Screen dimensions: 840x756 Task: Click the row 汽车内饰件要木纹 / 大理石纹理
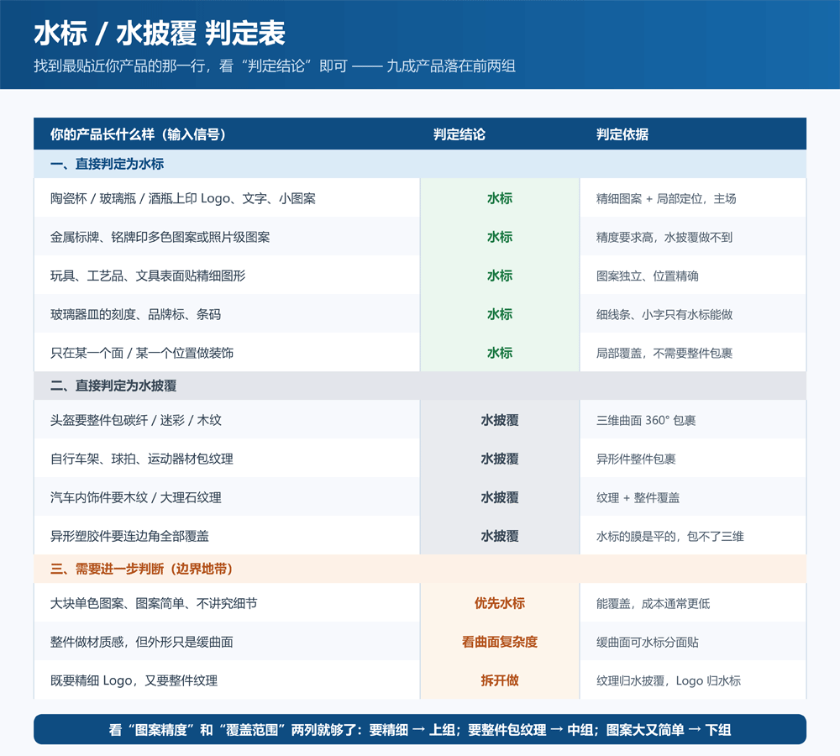420,496
